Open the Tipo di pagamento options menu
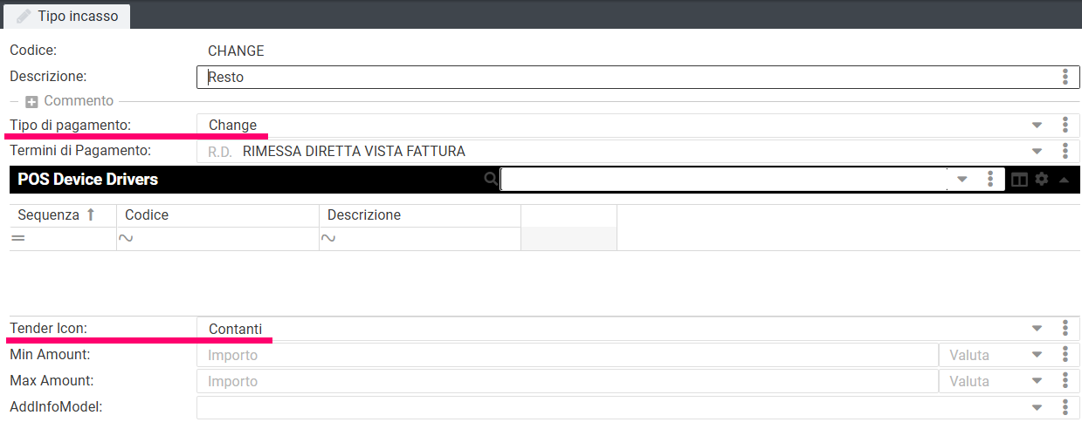1082x429 pixels. 1065,126
